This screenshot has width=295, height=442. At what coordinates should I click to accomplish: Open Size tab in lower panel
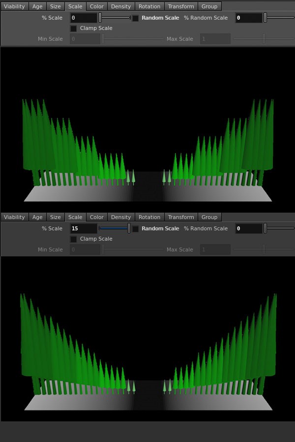click(56, 217)
